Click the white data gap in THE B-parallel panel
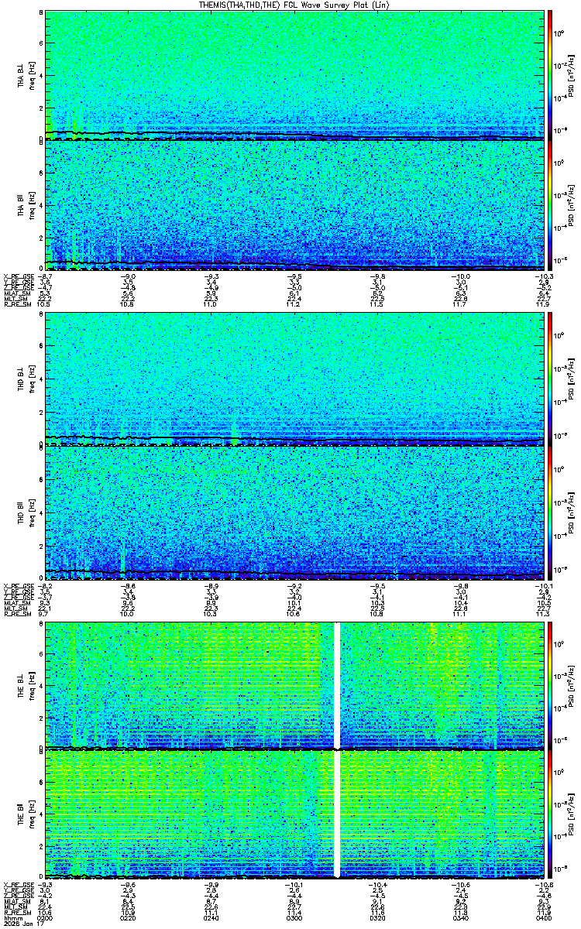Viewport: 581px width, 929px height. click(337, 814)
